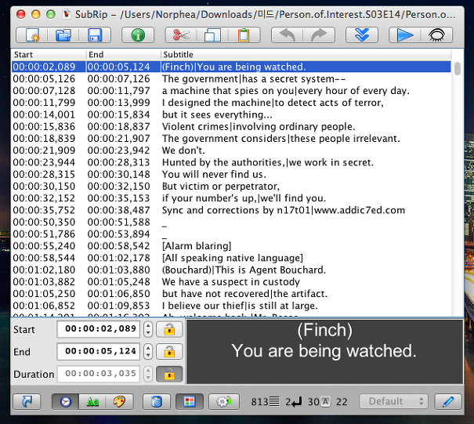Screen dimensions: 474x424
Task: Open the Default style dropdown
Action: 393,401
